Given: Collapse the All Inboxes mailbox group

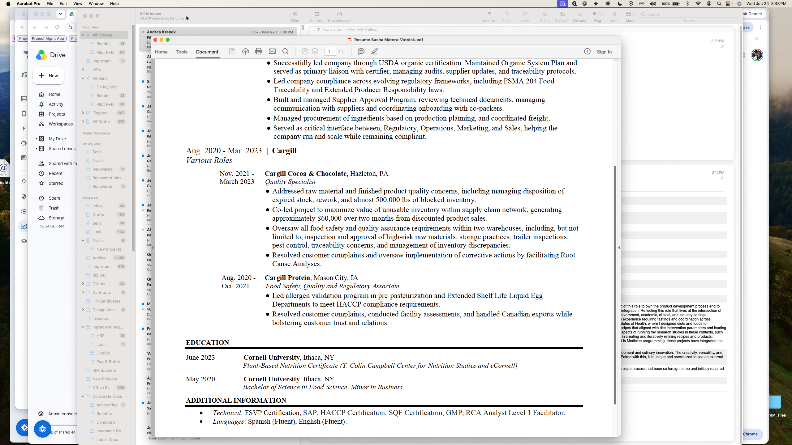Looking at the screenshot, I should click(83, 35).
